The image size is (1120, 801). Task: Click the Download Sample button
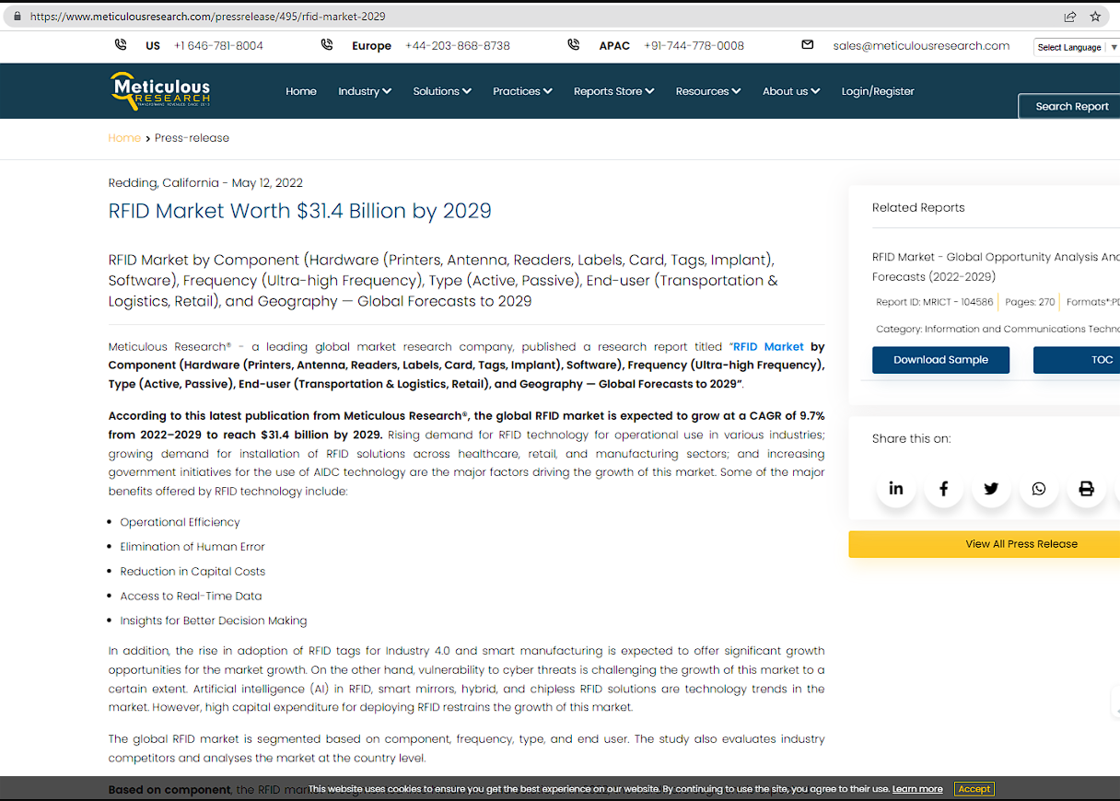[x=940, y=360]
